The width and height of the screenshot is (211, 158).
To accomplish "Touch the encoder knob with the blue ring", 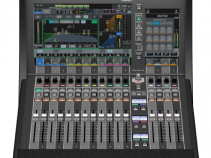I will click(x=159, y=80).
